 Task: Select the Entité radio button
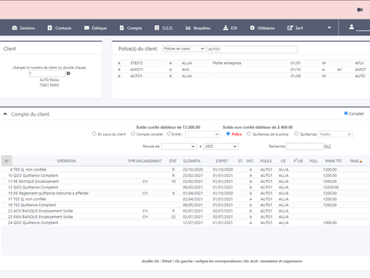pos(169,134)
